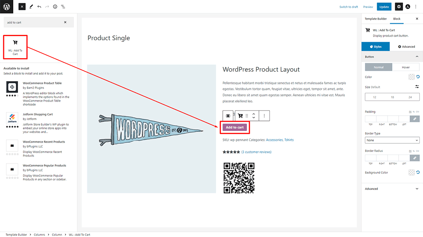Screen dimensions: 423x237
Task: Open the 3 customer reviews link
Action: [256, 152]
